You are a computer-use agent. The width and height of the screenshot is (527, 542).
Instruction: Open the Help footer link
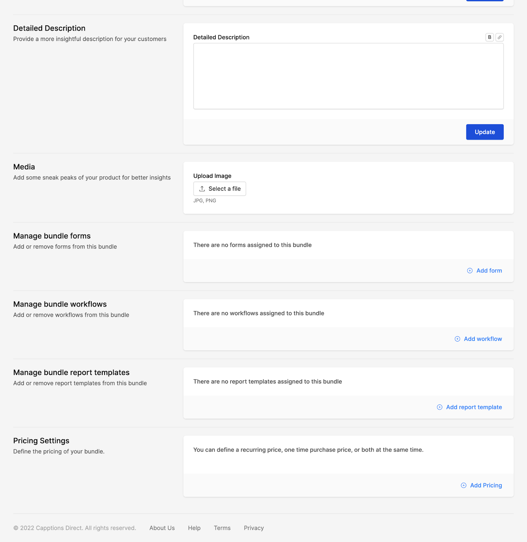click(x=194, y=528)
